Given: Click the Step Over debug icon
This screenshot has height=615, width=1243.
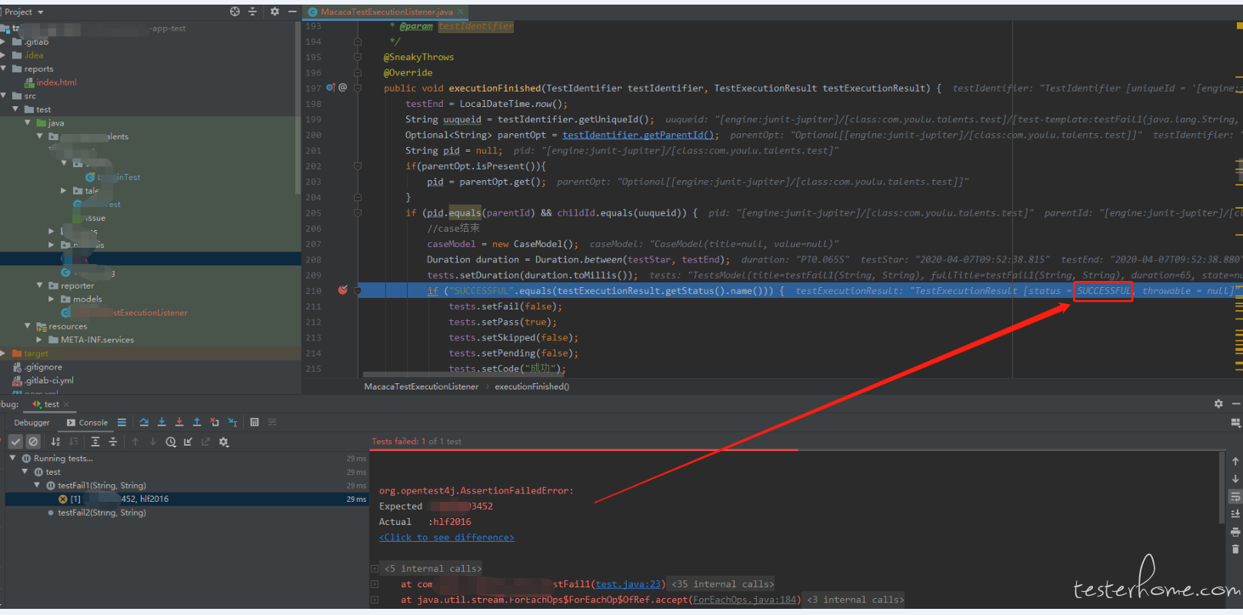Looking at the screenshot, I should click(144, 422).
